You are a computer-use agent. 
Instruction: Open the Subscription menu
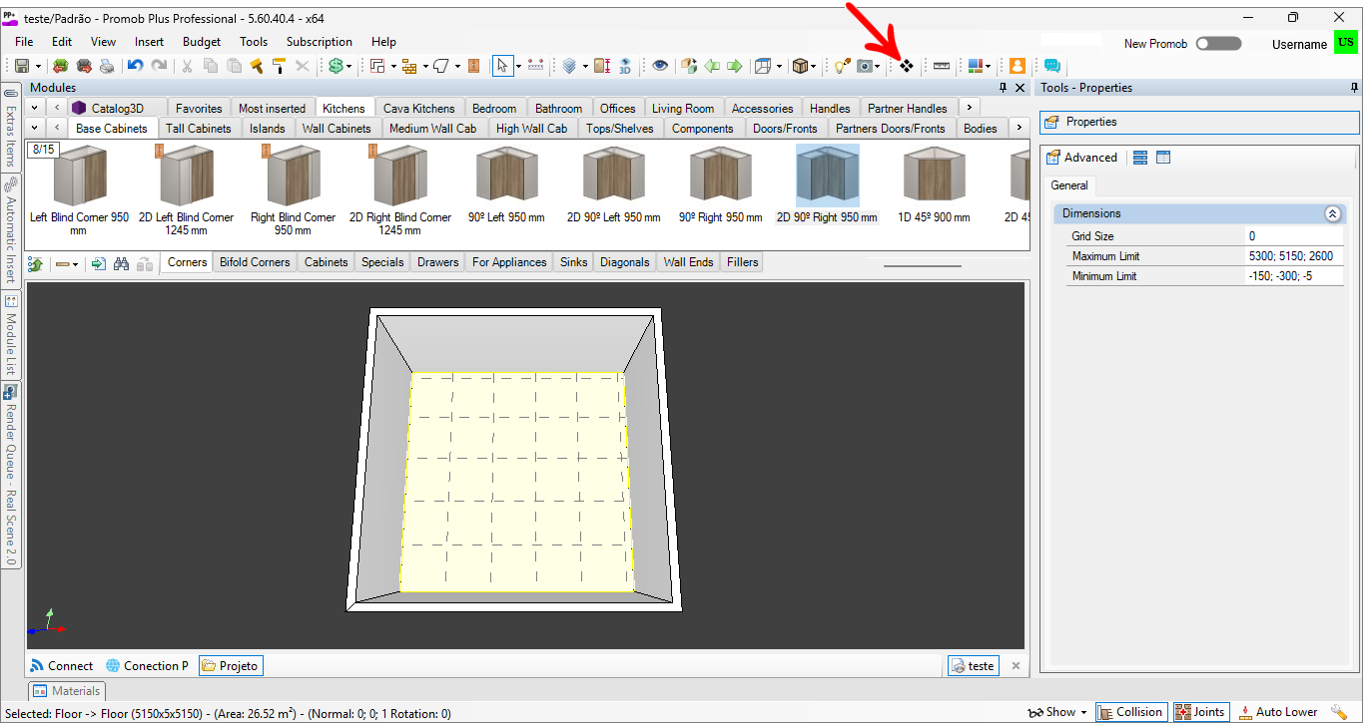click(320, 42)
